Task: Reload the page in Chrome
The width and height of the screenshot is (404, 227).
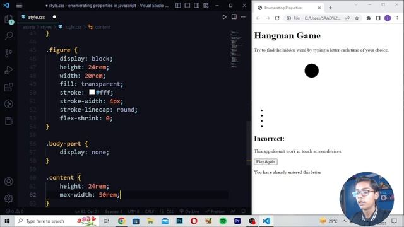Action: pyautogui.click(x=277, y=18)
